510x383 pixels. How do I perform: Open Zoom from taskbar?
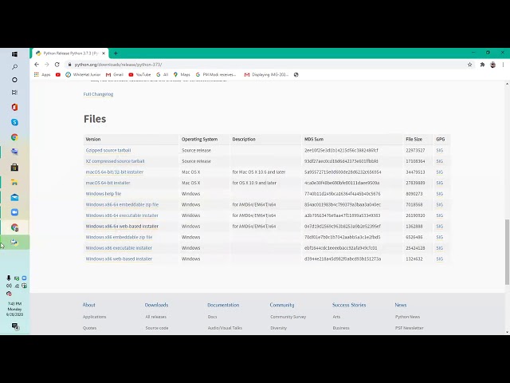(14, 212)
